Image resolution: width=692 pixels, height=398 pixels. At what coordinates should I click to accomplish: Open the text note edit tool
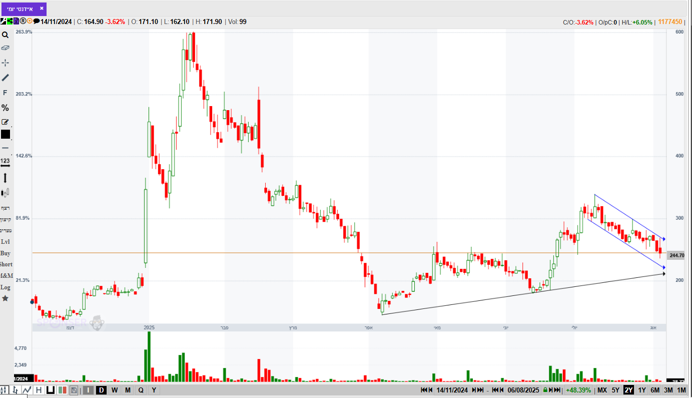tap(5, 122)
